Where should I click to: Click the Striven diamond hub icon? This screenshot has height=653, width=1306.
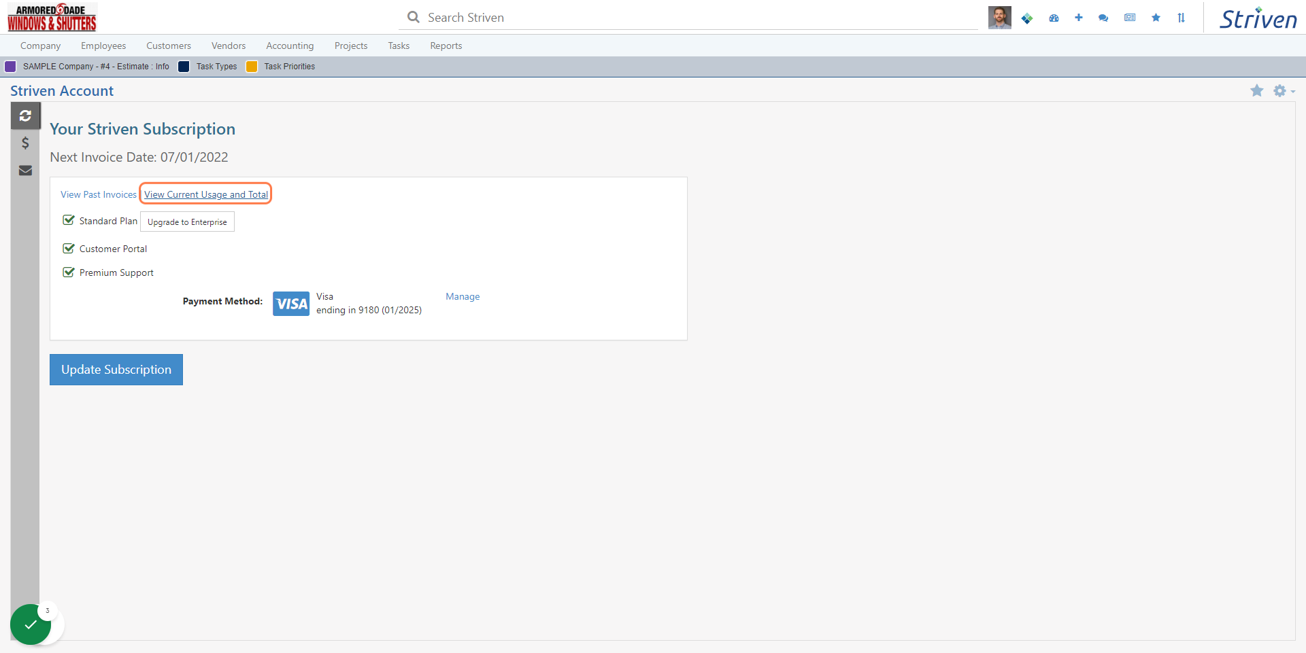[x=1027, y=18]
